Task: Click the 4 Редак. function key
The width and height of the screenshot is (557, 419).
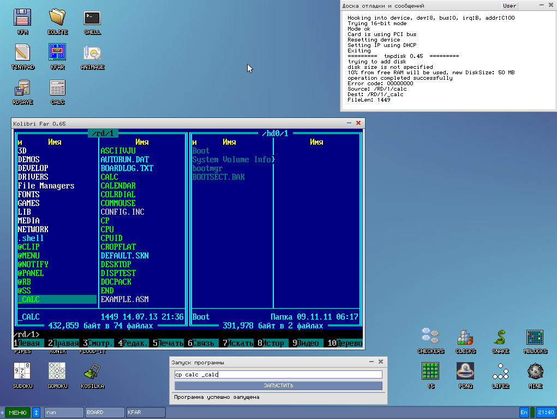Action: tap(133, 344)
